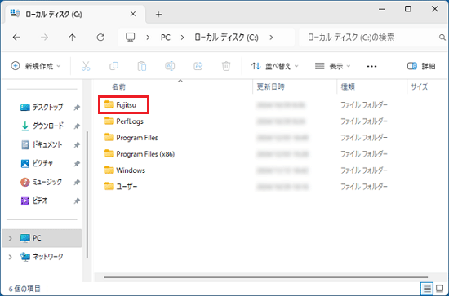Open ミュージック in the sidebar

[42, 182]
